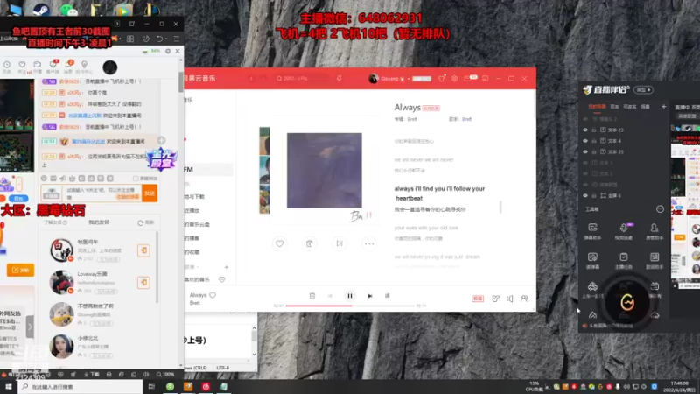Click the music player search field

(x=302, y=78)
